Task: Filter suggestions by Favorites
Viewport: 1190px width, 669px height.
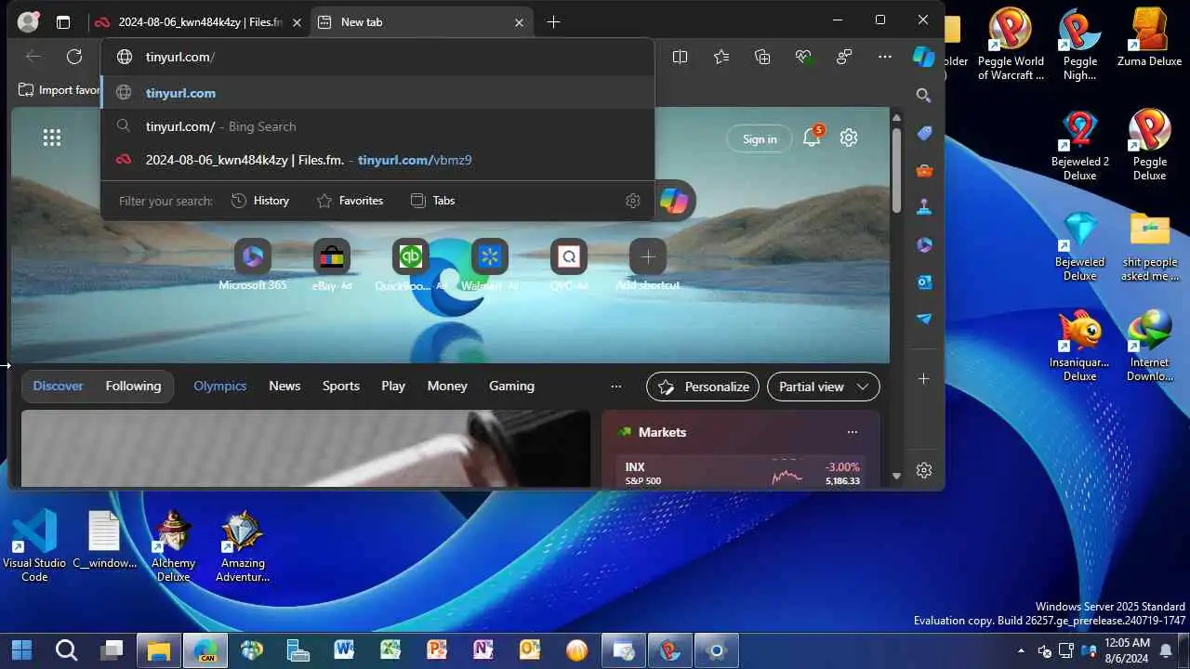Action: pos(350,201)
